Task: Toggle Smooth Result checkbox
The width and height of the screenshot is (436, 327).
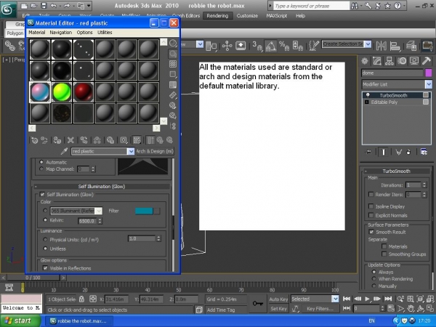Action: click(x=371, y=232)
